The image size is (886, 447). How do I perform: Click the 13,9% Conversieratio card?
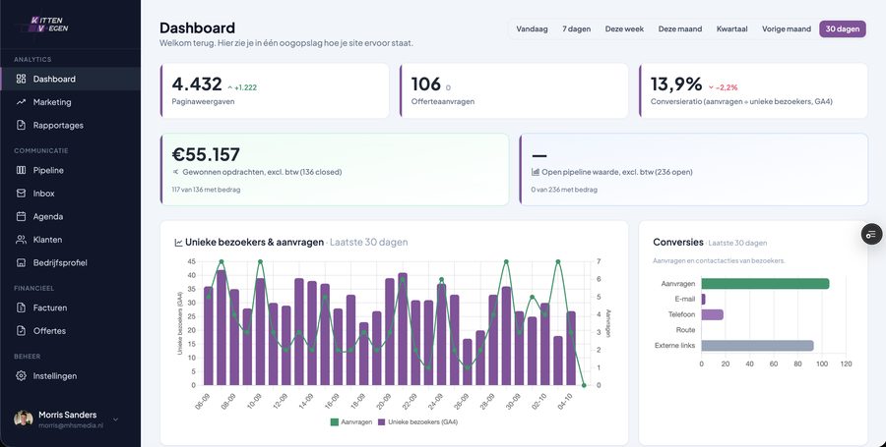click(x=753, y=90)
